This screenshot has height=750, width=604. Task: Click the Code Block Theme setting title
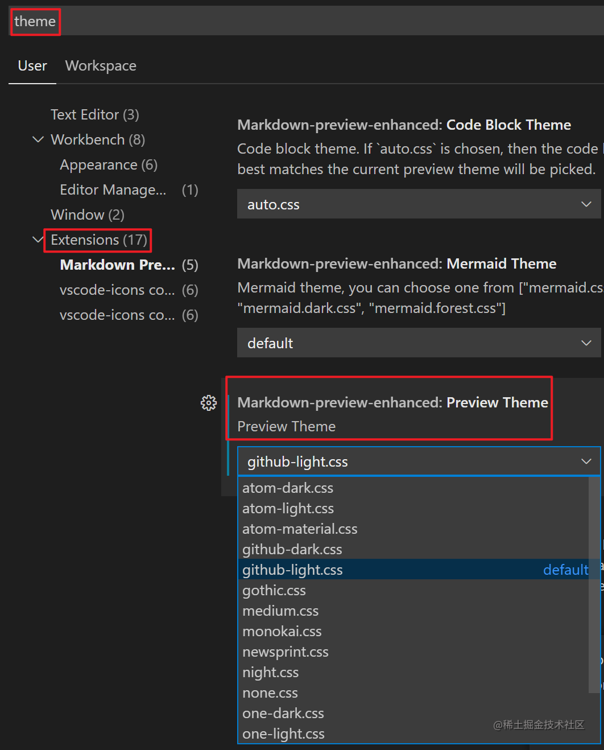tap(404, 125)
